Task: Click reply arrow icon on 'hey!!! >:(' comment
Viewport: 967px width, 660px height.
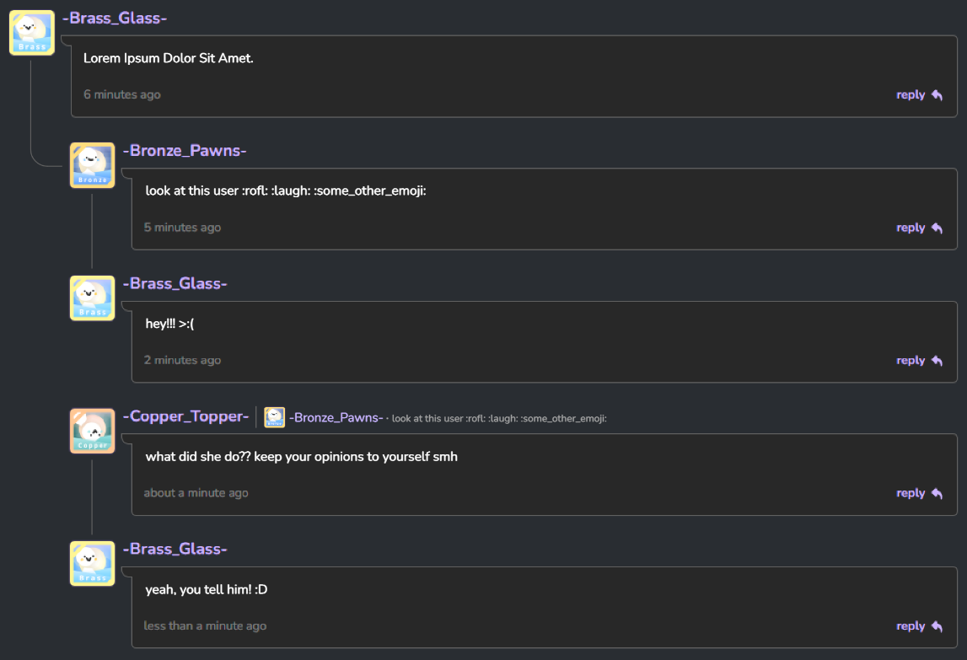Action: [937, 361]
